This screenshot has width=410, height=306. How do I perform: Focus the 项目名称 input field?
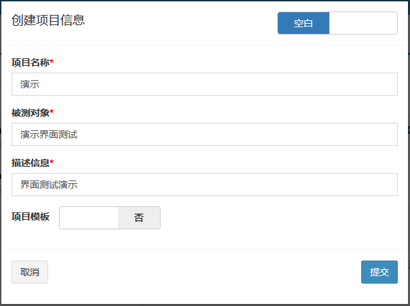205,84
